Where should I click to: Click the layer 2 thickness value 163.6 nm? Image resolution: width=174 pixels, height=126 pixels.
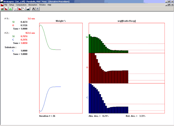30,33
